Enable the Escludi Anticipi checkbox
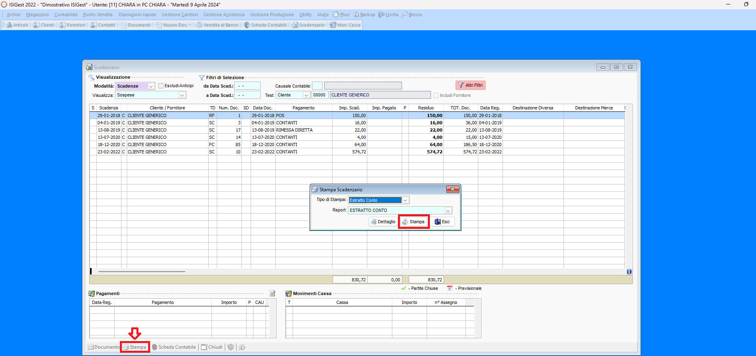 (161, 86)
